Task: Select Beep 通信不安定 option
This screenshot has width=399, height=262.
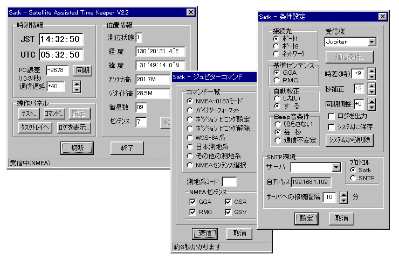Action: pos(278,140)
